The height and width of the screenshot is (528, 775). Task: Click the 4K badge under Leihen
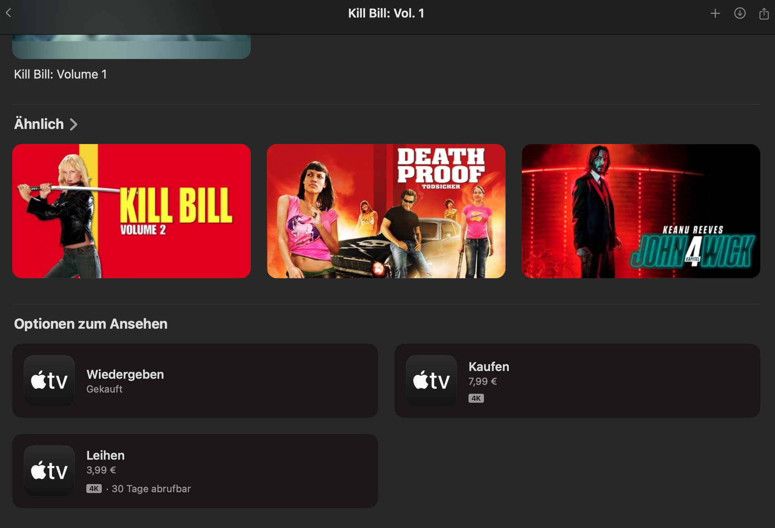94,489
